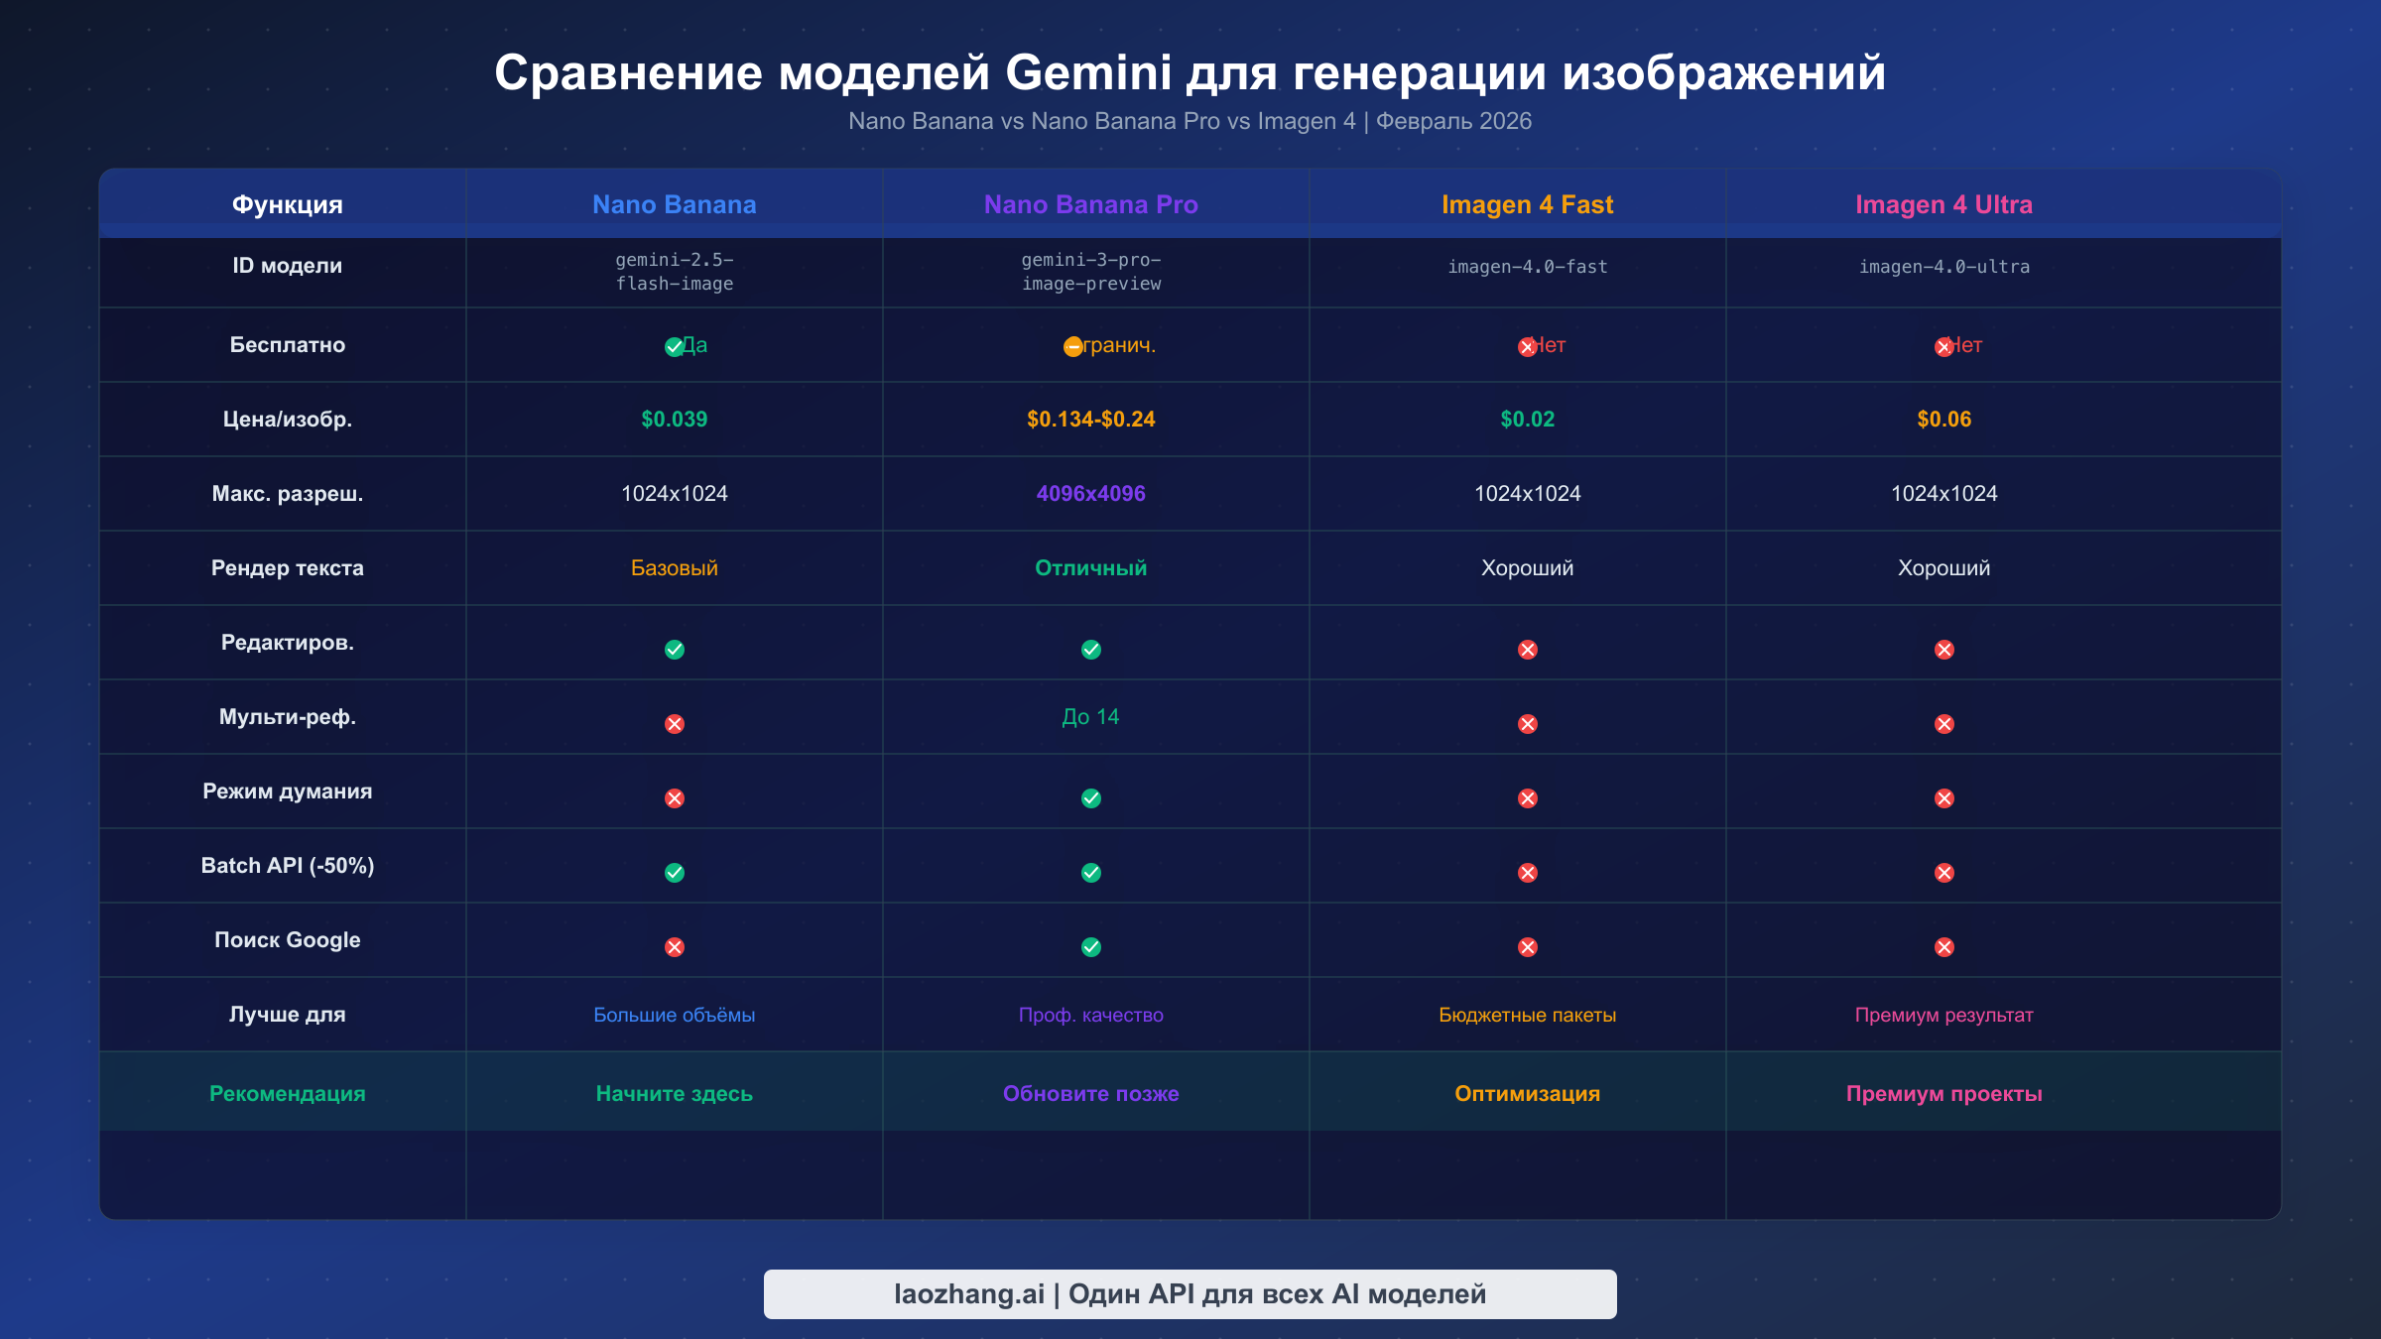Click the Начните здесь recommendation

(x=675, y=1093)
